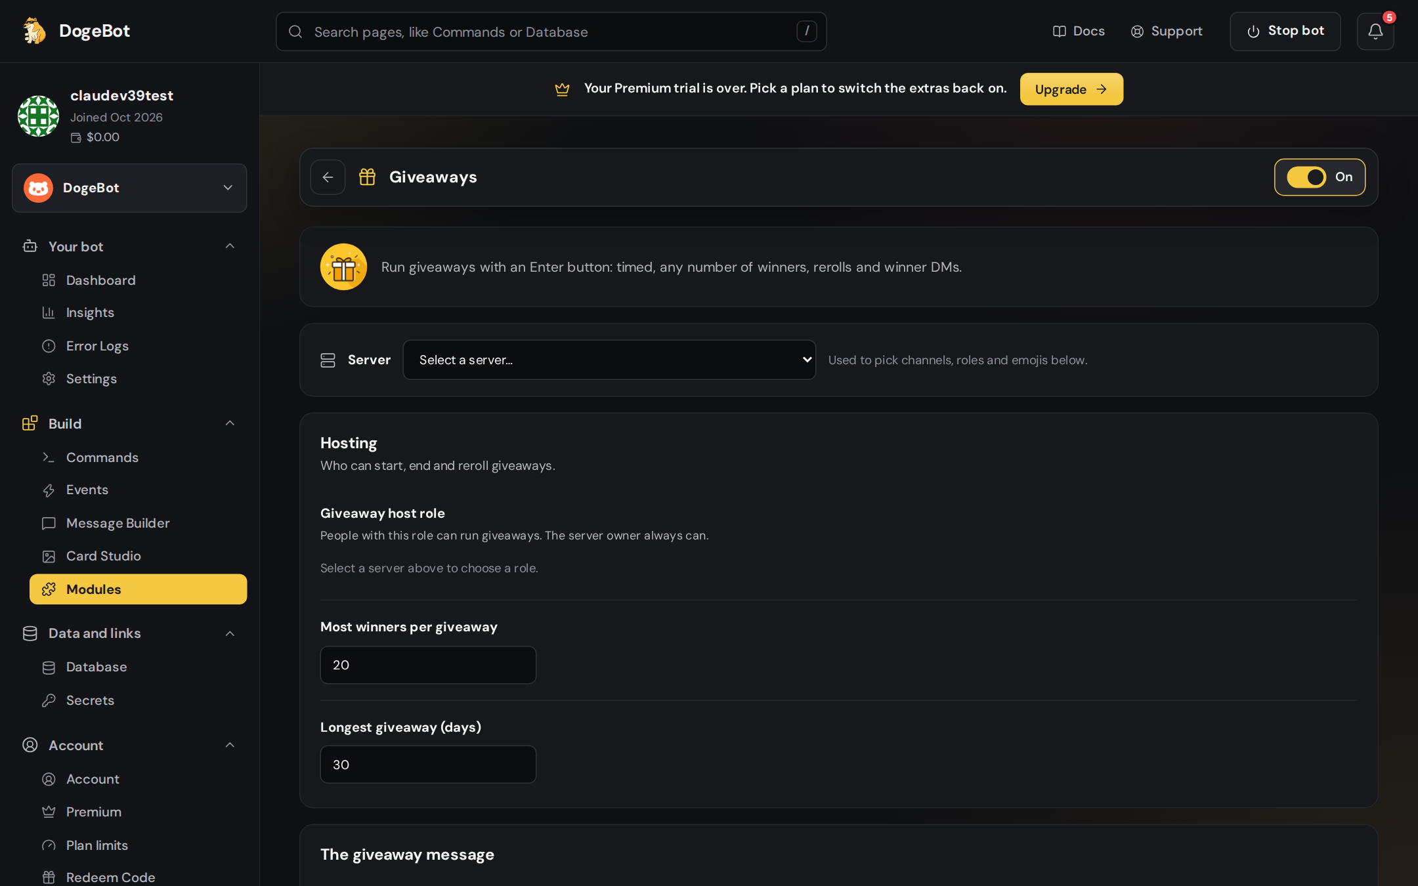1418x886 pixels.
Task: Open the Select a server dropdown
Action: point(609,360)
